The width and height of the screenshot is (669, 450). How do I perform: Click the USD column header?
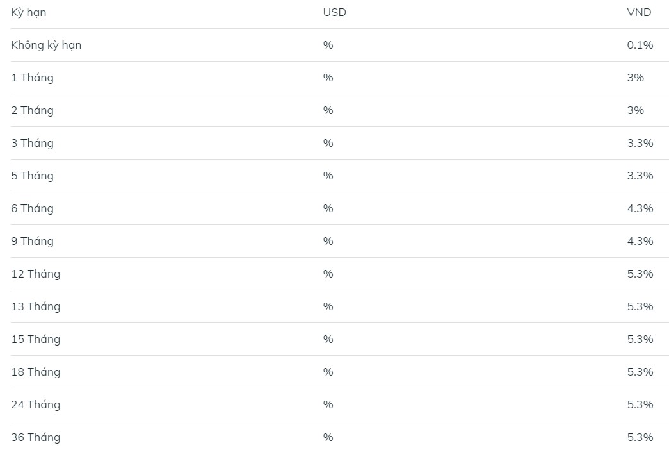(334, 12)
